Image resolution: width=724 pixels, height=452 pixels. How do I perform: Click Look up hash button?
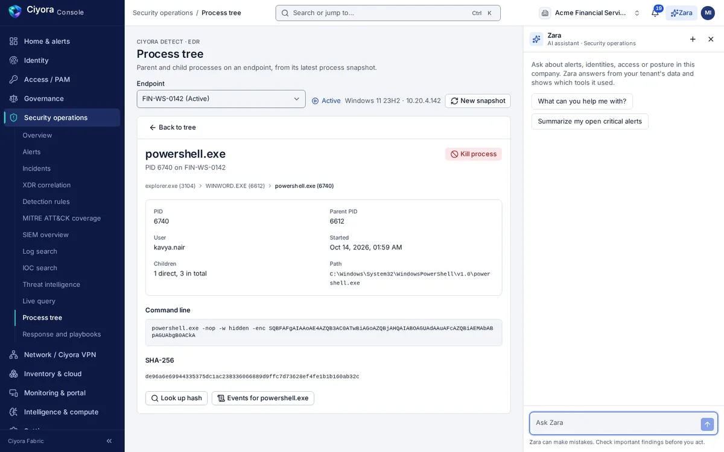pos(176,398)
